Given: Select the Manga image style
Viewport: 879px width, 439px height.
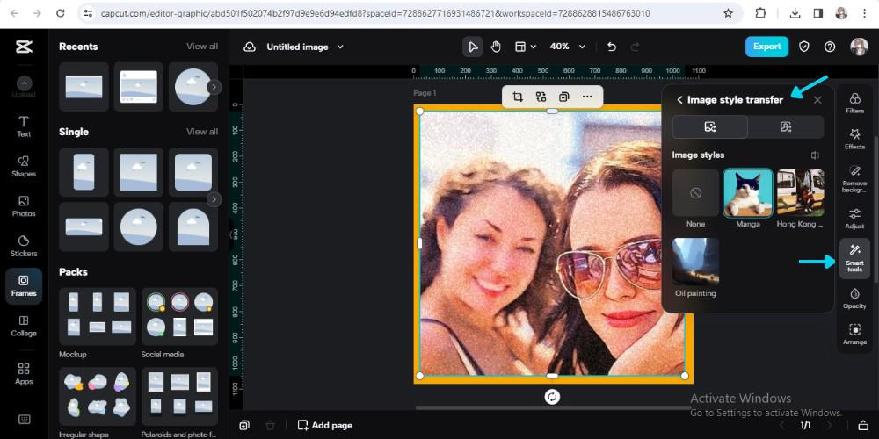Looking at the screenshot, I should point(748,193).
